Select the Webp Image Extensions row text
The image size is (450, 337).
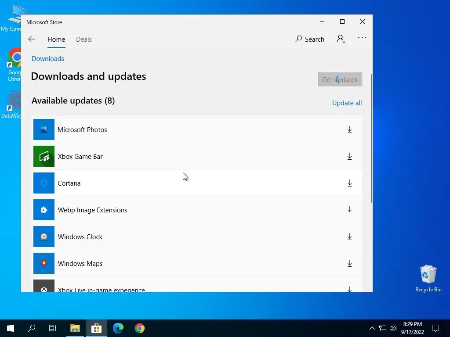[92, 210]
